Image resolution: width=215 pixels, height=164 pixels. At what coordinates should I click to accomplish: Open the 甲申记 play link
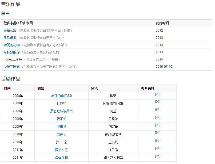pos(61,127)
